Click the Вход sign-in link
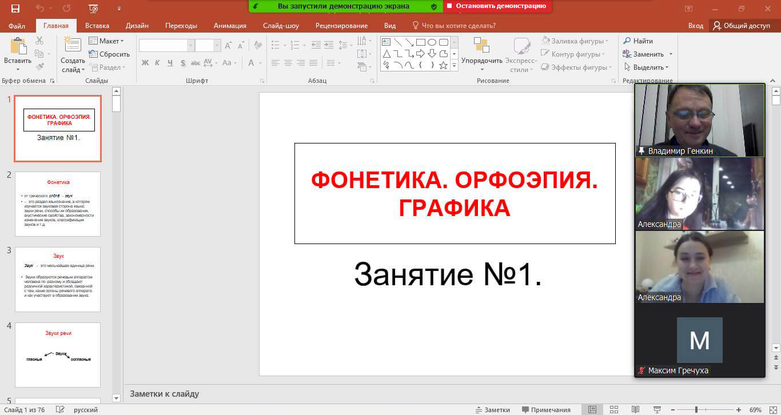 pyautogui.click(x=696, y=26)
